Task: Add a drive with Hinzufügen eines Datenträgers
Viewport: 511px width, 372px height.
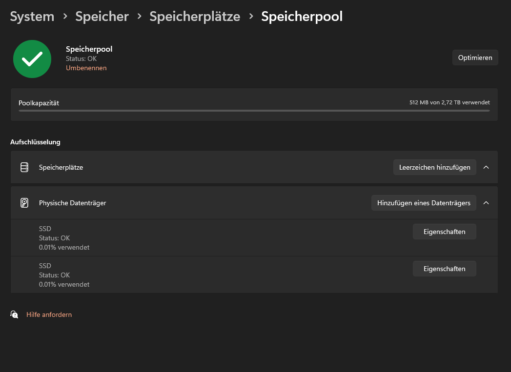Action: (x=423, y=203)
